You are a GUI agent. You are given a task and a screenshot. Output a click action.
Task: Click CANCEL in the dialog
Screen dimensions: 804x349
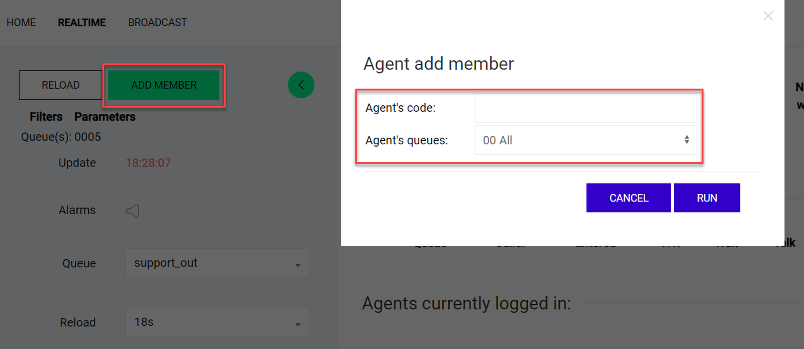point(628,198)
